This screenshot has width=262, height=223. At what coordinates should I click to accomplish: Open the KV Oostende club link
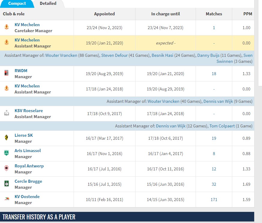pos(27,197)
